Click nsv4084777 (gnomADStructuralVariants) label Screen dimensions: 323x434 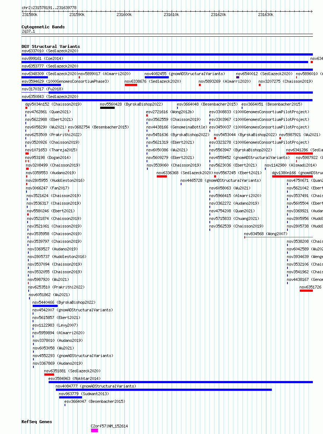pyautogui.click(x=96, y=386)
